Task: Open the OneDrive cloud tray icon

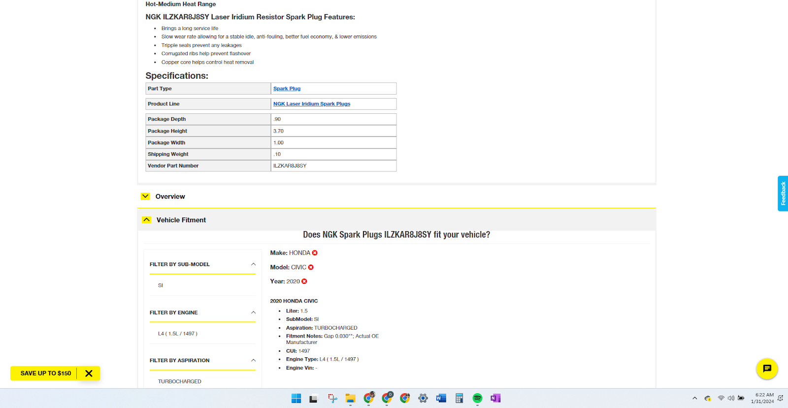Action: point(708,398)
